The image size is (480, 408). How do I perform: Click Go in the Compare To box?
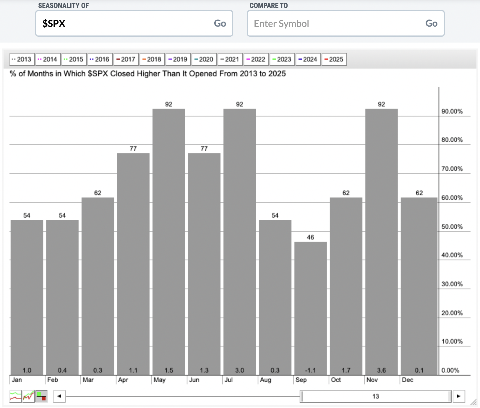[x=431, y=23]
